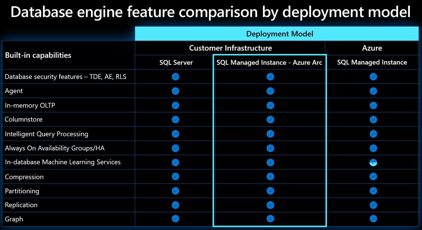Select the Replication checkmark for Azure Arc

pyautogui.click(x=270, y=205)
